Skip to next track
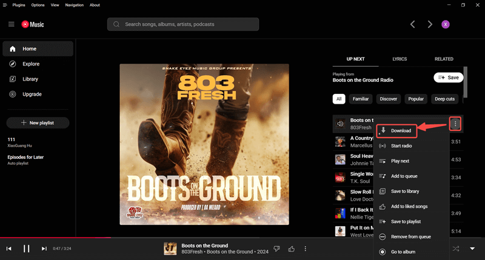Screen dimensions: 485x260 click(44, 248)
